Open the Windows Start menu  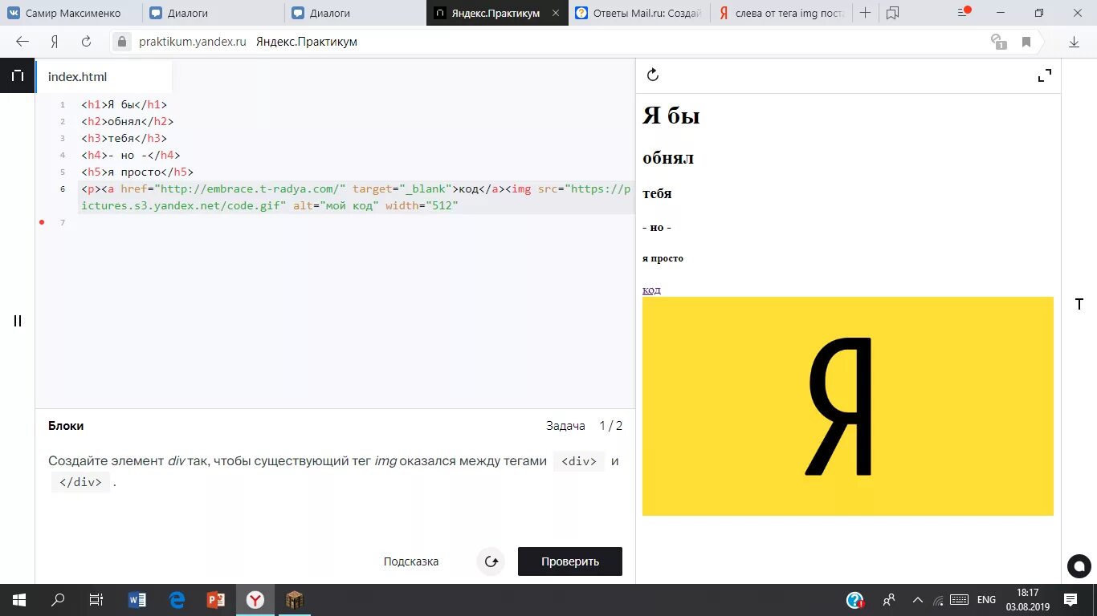point(18,600)
